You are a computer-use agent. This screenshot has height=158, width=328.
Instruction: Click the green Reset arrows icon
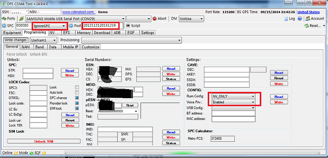pyautogui.click(x=307, y=26)
